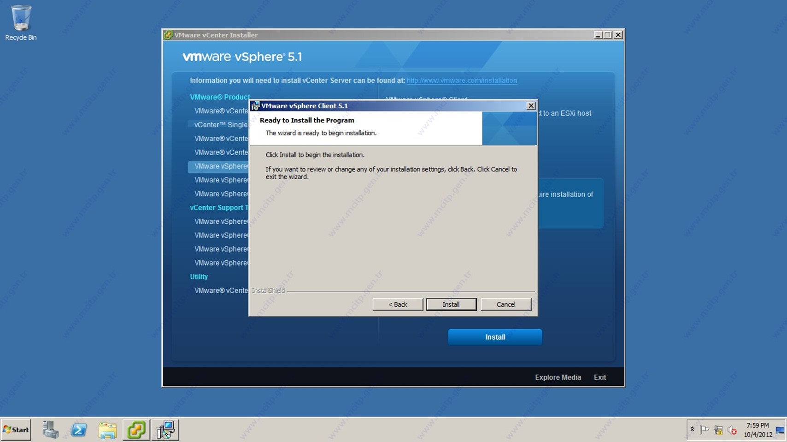Click the 'VMware vSphere Client 5.1' dialog title

305,106
